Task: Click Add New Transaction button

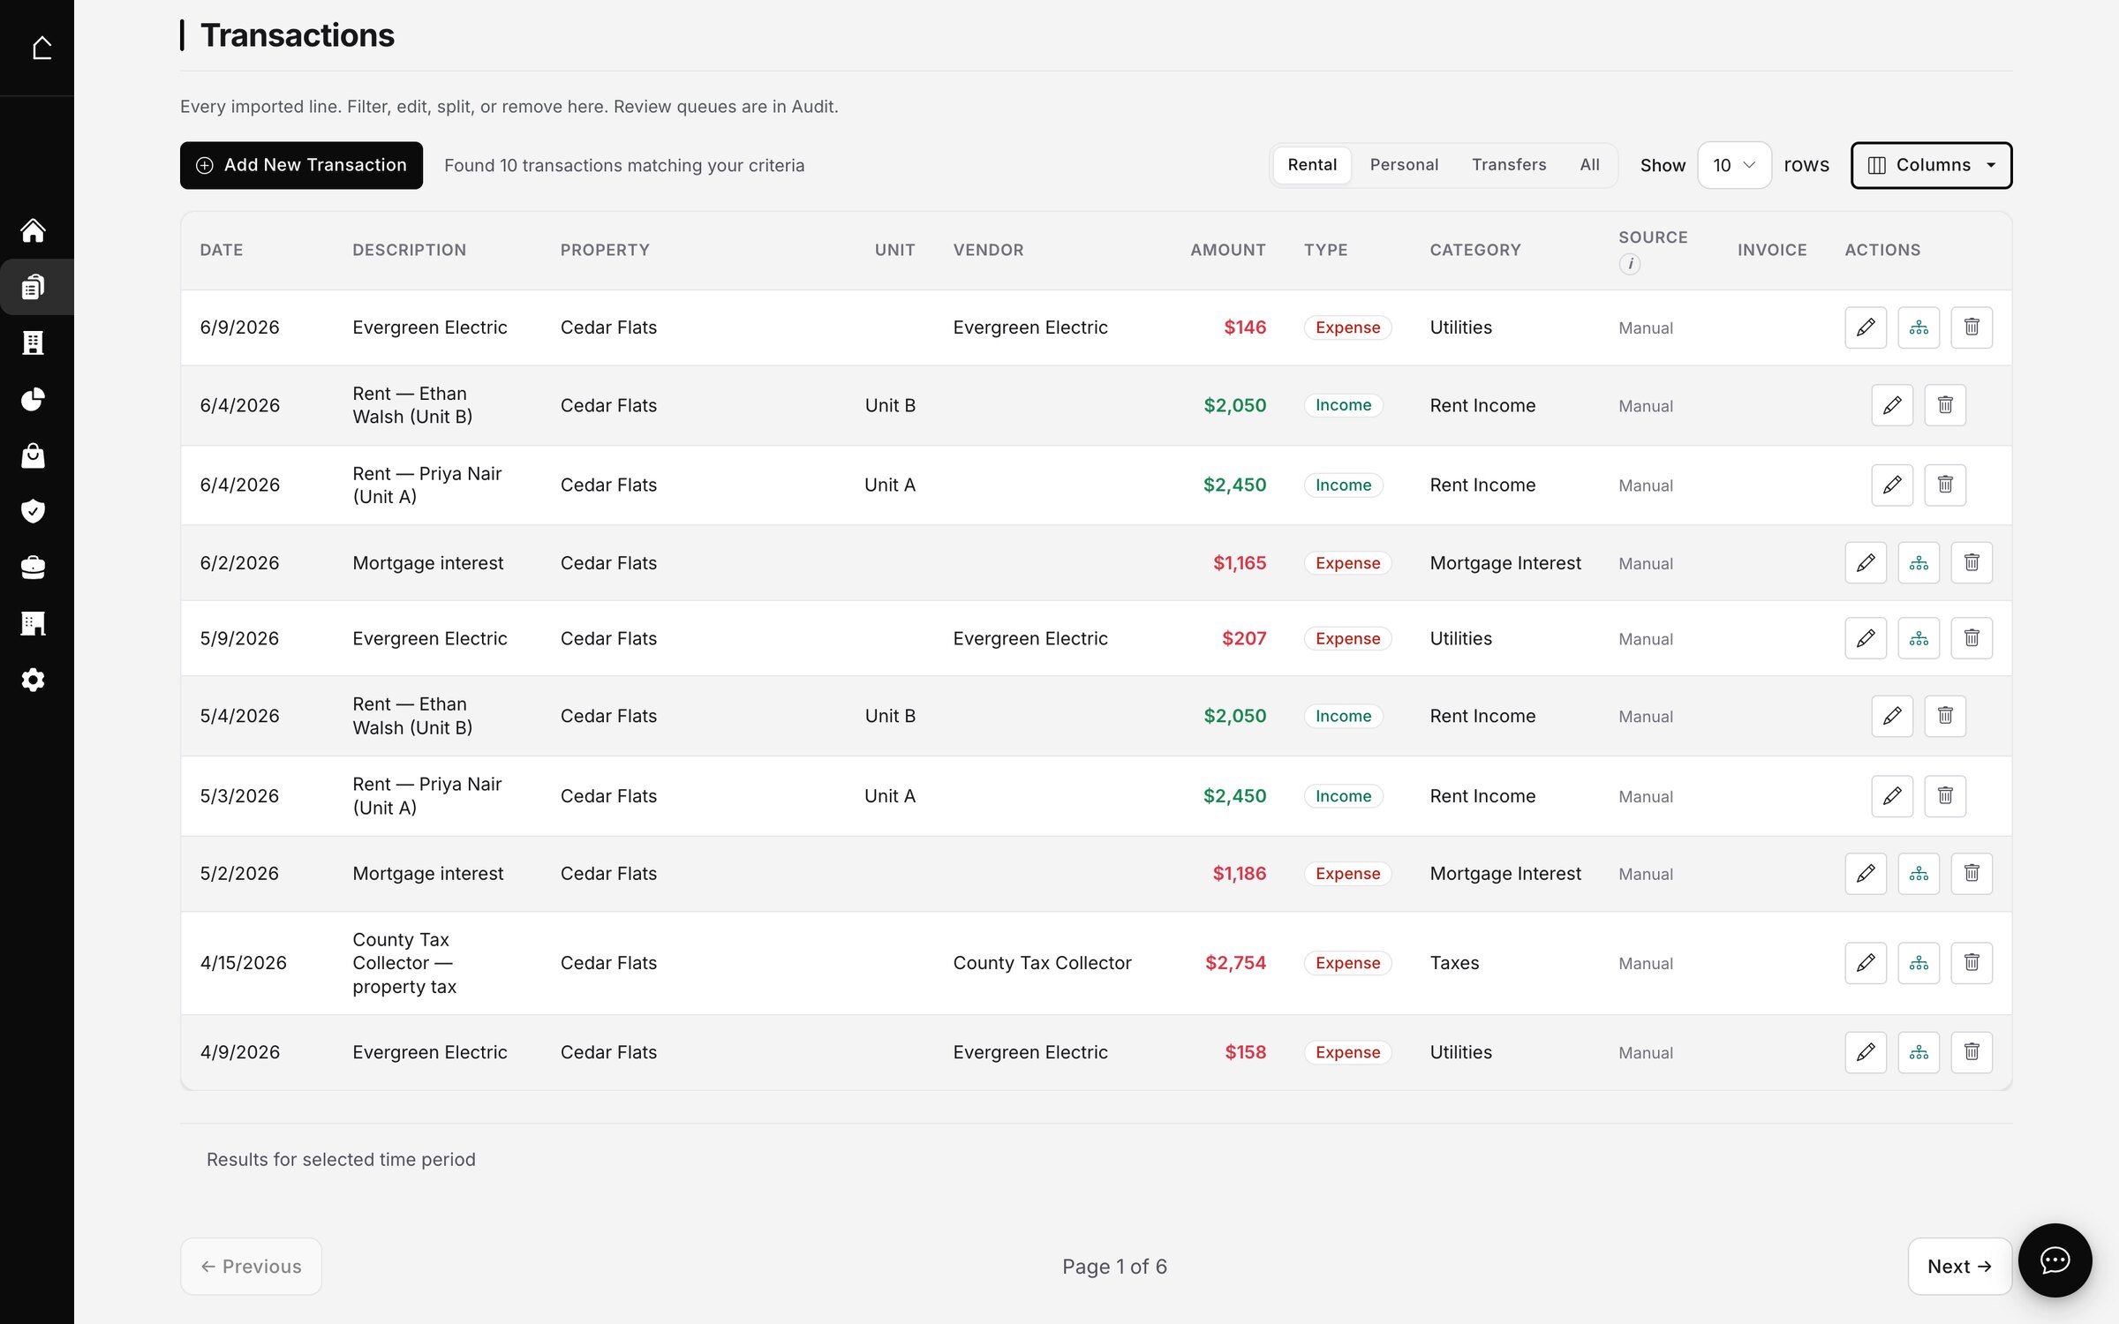Action: (301, 165)
